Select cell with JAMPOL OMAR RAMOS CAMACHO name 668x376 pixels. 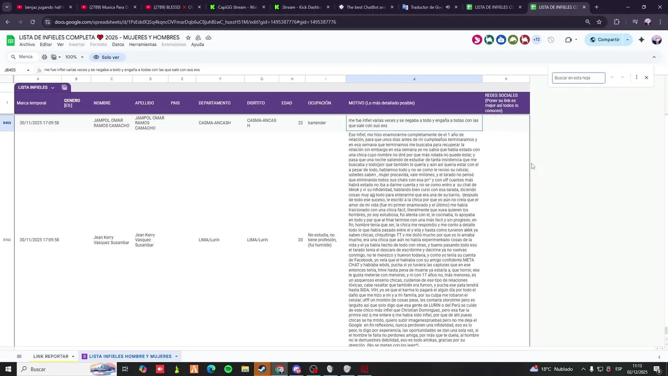111,123
